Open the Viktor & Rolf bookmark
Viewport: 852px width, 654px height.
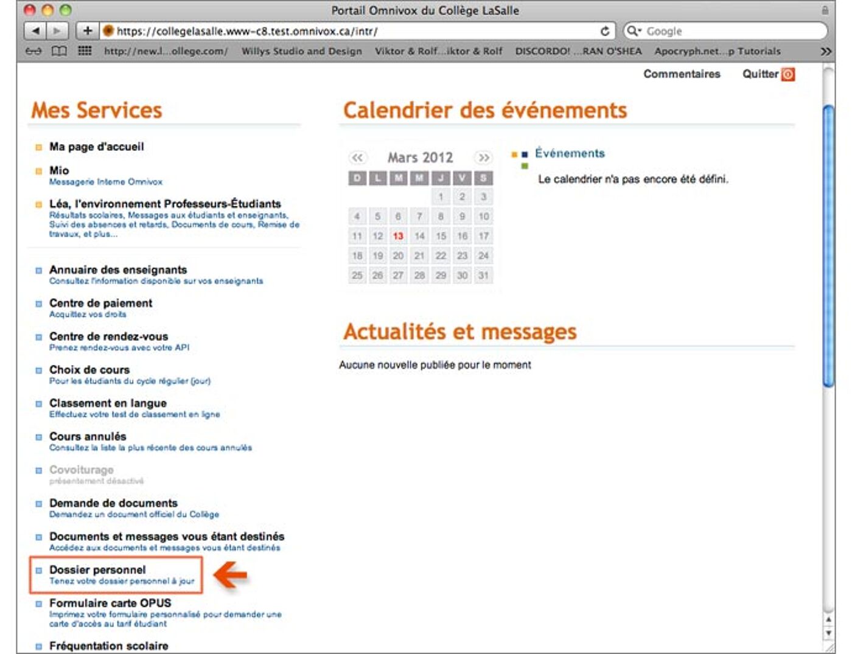[438, 51]
